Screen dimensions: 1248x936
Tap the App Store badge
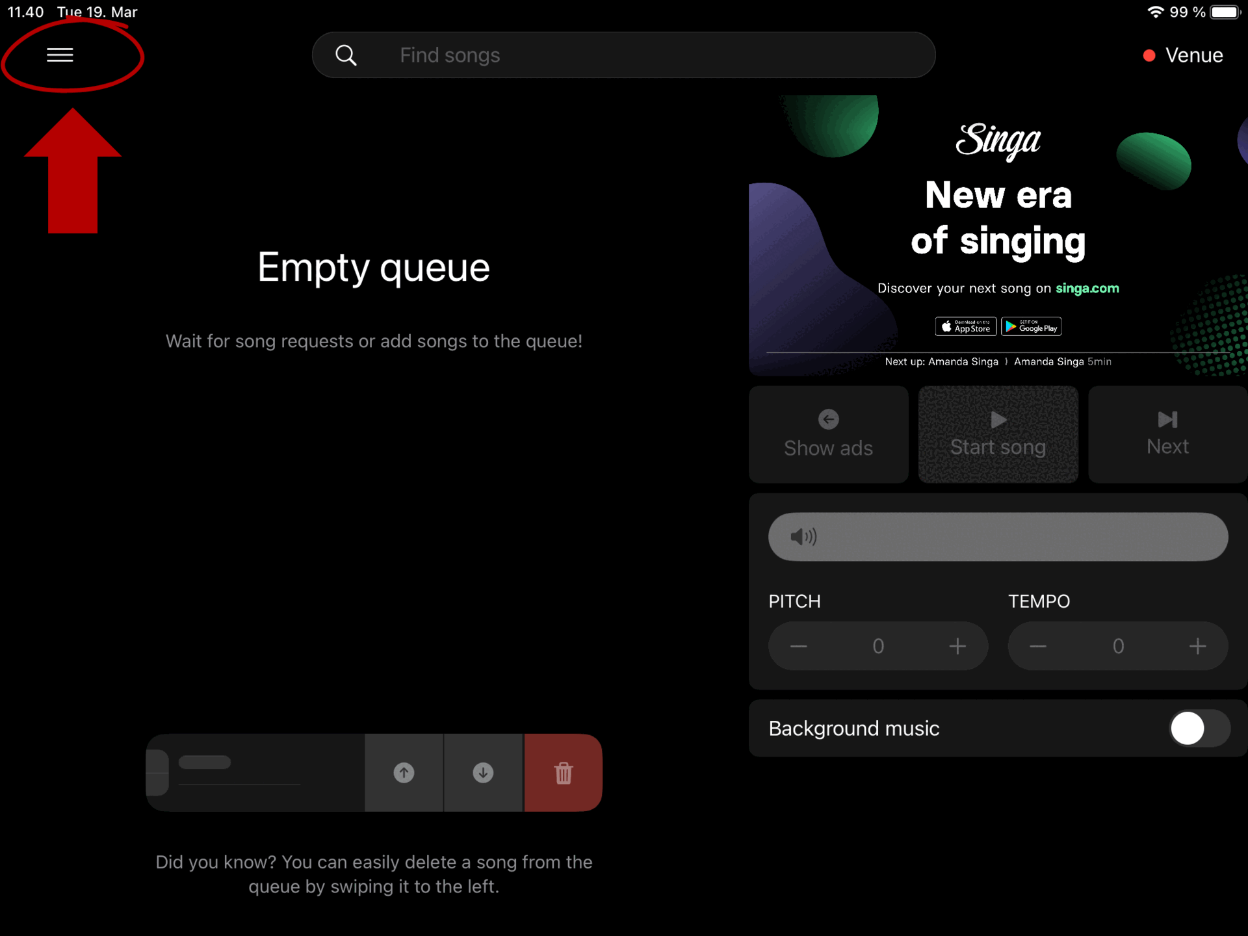pyautogui.click(x=965, y=326)
